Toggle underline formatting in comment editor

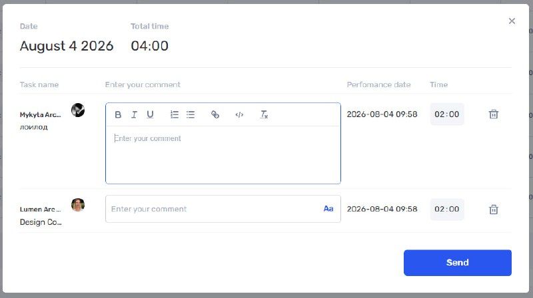click(150, 114)
